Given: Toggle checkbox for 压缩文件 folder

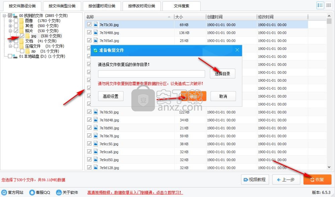Looking at the screenshot, I should pyautogui.click(x=16, y=46).
